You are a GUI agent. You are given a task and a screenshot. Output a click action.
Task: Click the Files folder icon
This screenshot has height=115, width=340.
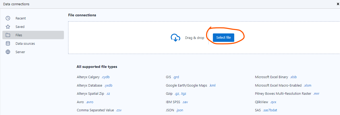coord(8,35)
